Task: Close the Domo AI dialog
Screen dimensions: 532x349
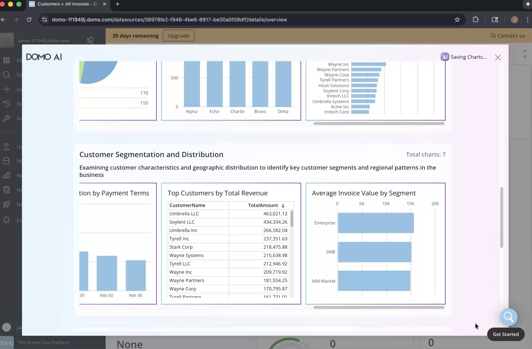Action: coord(498,57)
